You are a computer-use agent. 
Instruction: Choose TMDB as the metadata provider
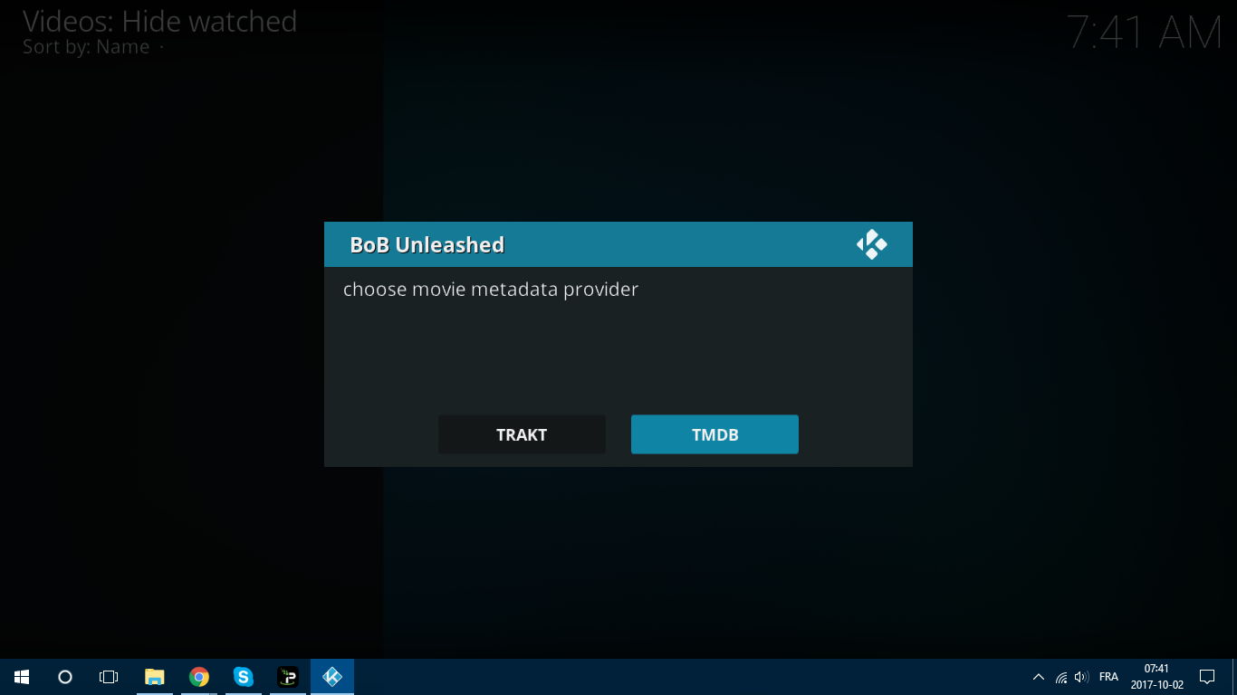pos(714,434)
